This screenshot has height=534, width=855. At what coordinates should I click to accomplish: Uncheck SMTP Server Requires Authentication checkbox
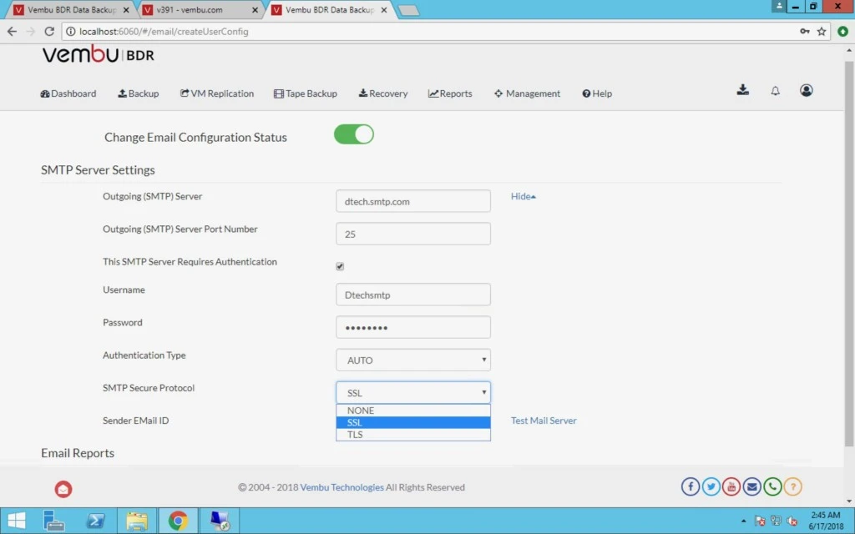point(340,266)
